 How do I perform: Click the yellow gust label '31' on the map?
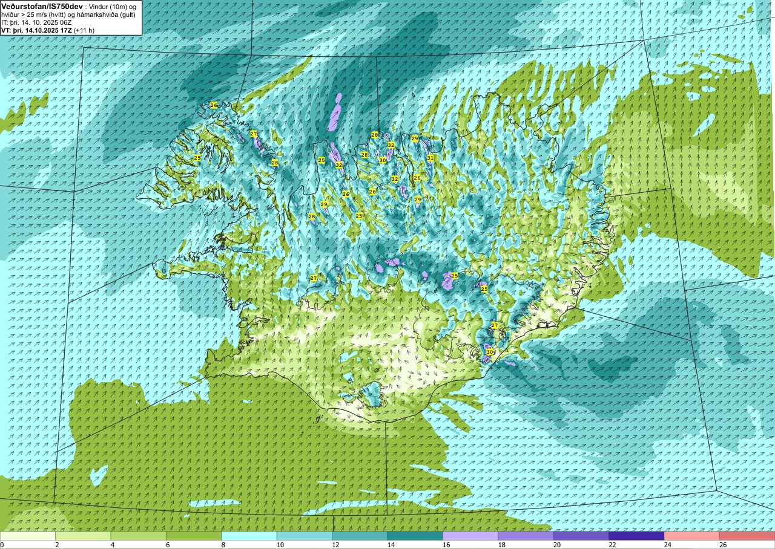point(430,157)
